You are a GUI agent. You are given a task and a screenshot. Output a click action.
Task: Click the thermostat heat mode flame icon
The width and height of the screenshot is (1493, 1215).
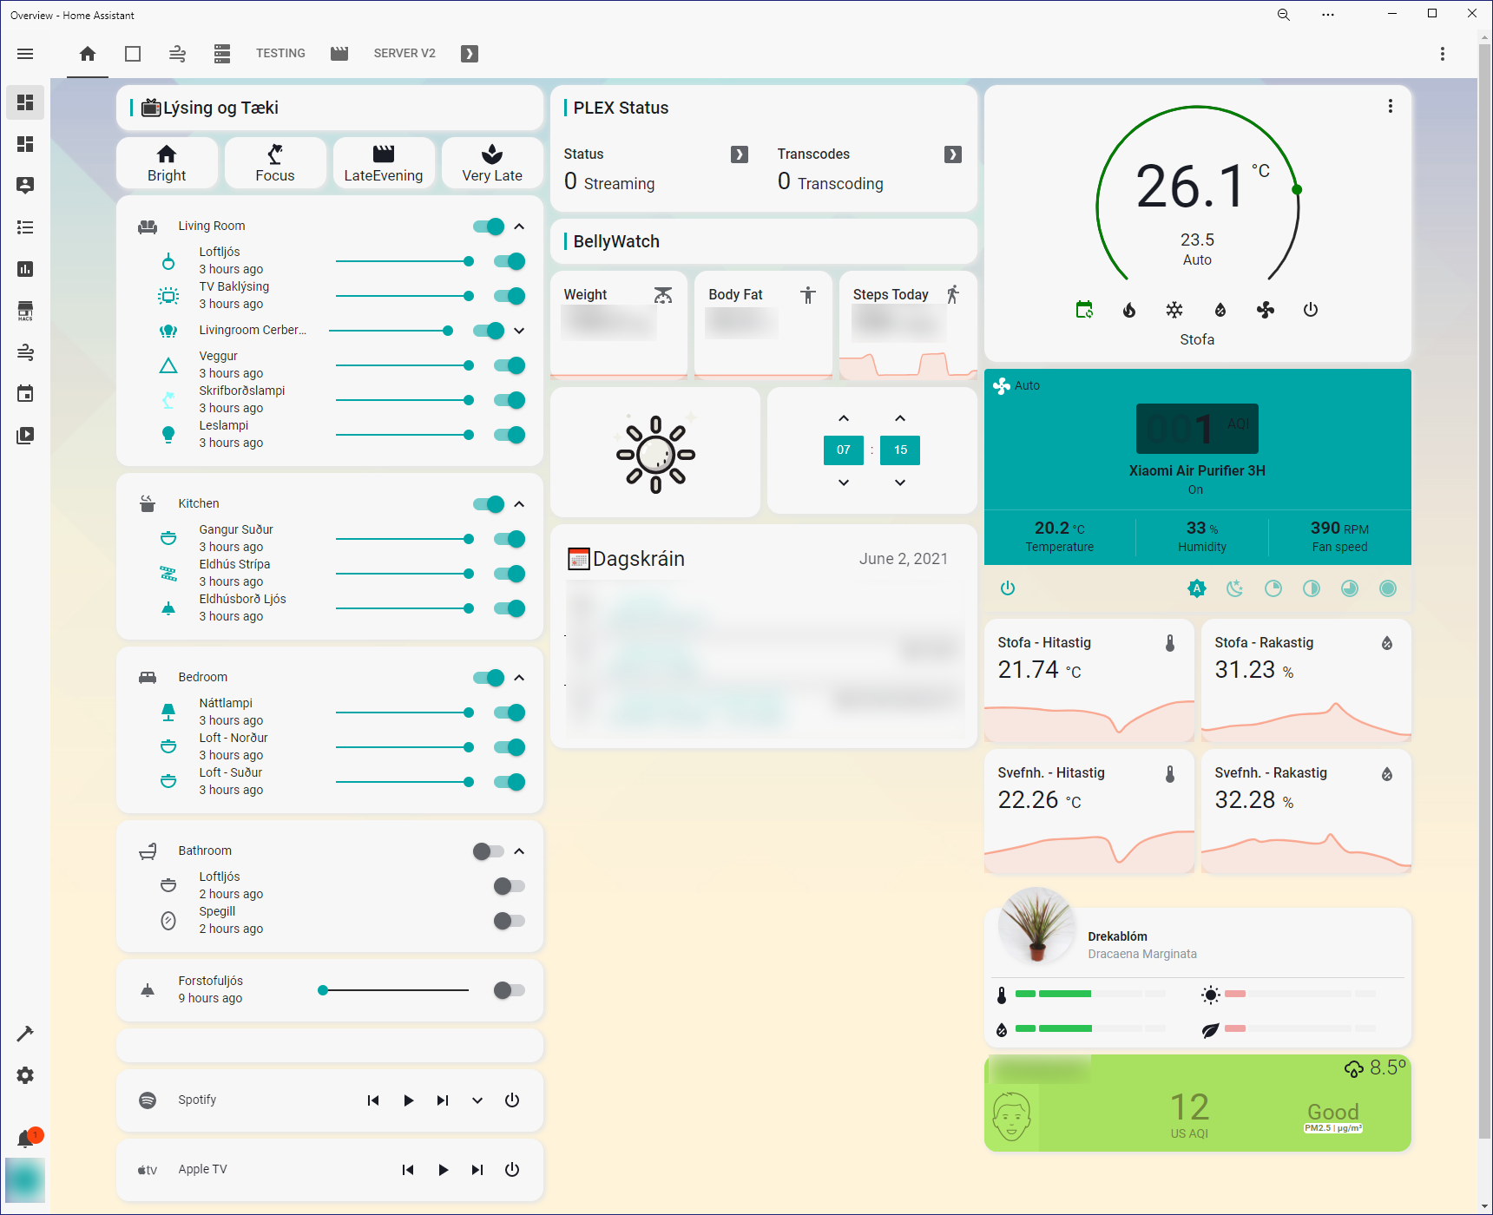click(x=1129, y=310)
